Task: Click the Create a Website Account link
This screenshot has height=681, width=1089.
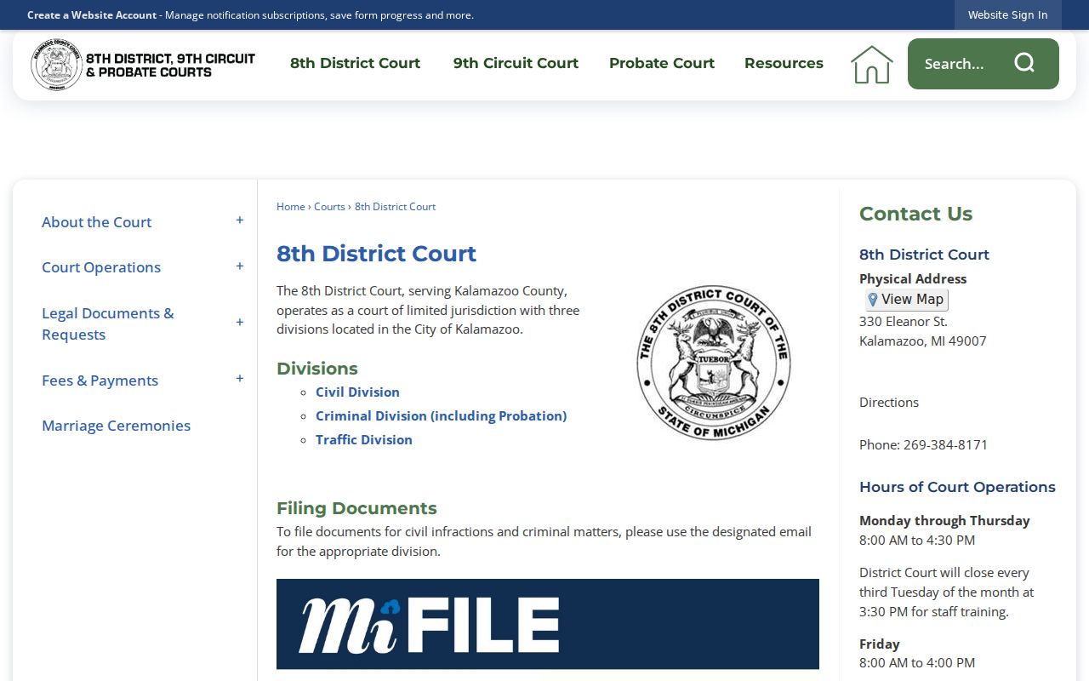Action: tap(92, 15)
